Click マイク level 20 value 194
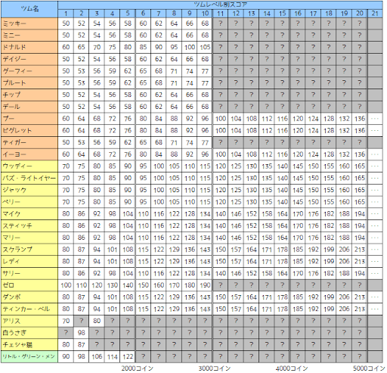 360,214
